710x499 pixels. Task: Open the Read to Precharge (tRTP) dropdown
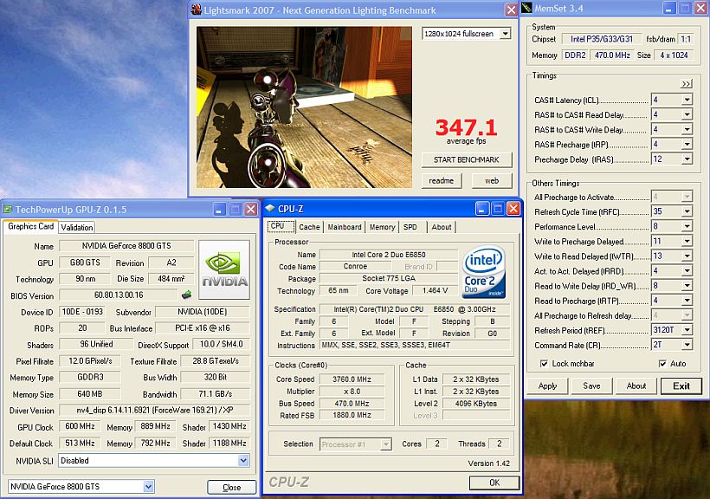[687, 301]
